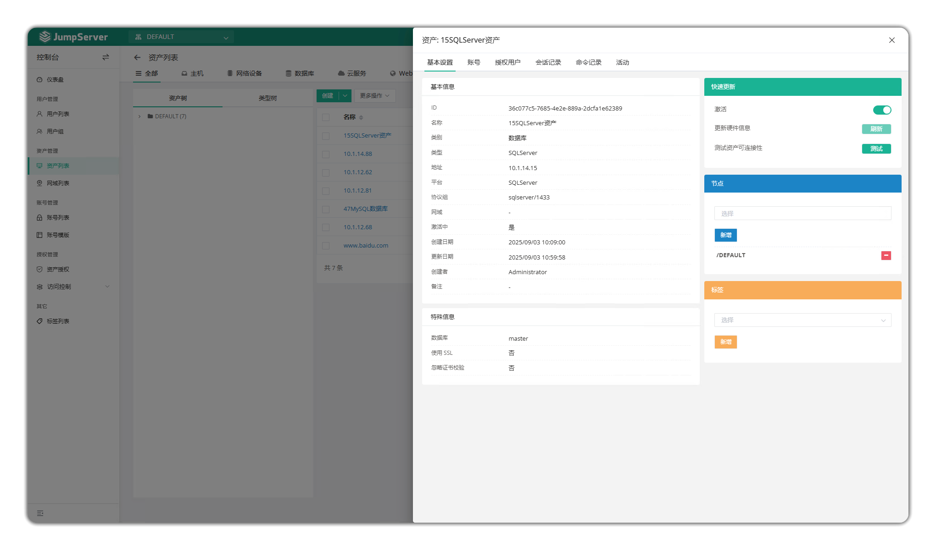Check the box for 10.1.14.88 row
936x541 pixels.
pyautogui.click(x=326, y=154)
